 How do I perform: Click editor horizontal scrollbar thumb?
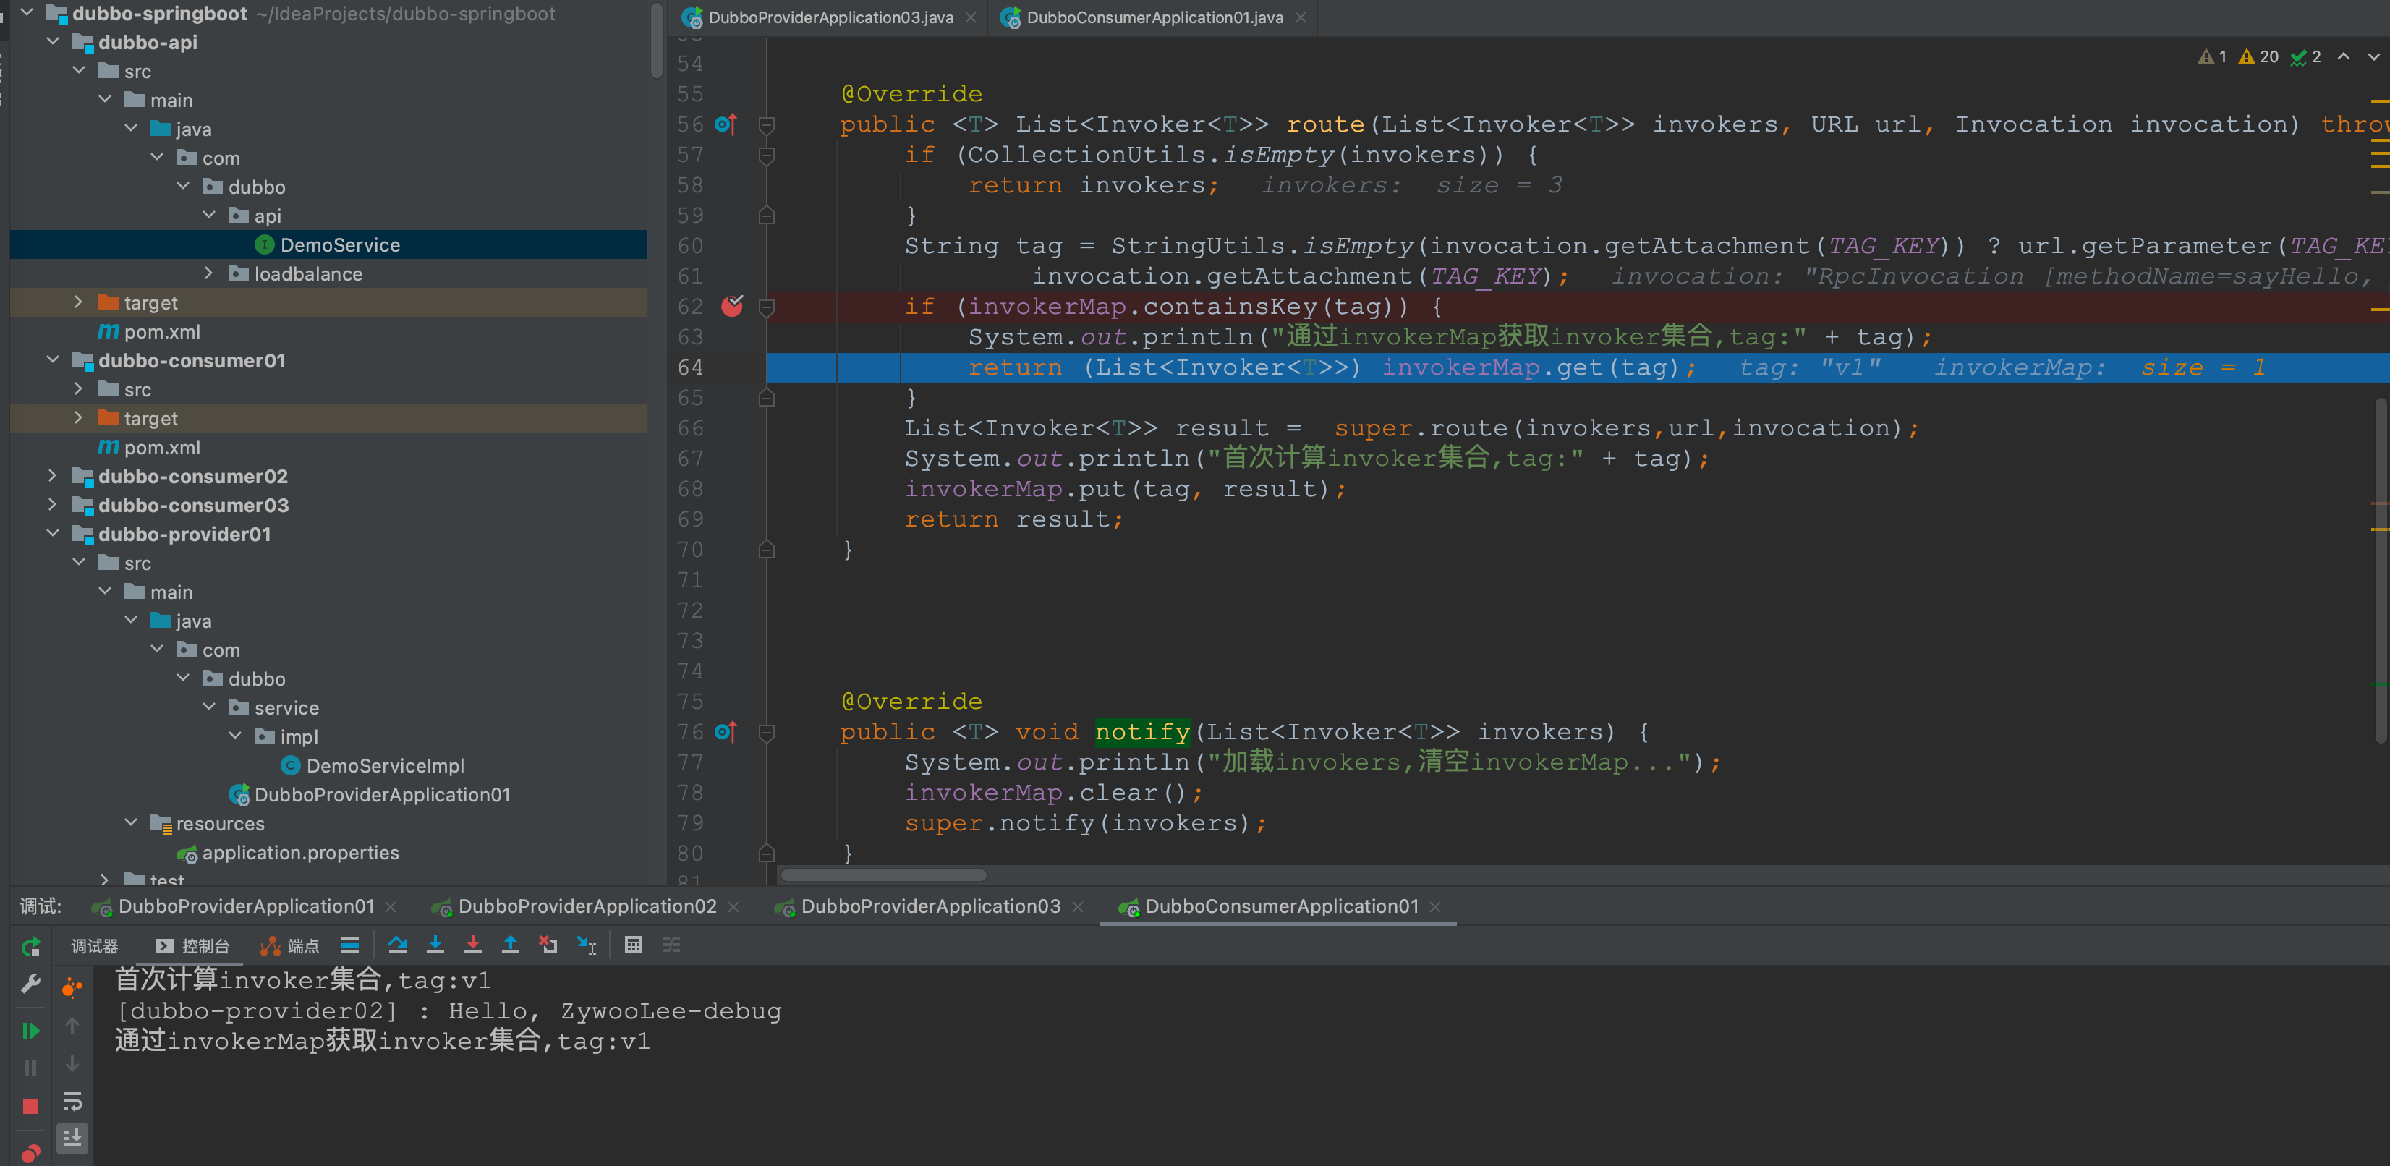884,874
